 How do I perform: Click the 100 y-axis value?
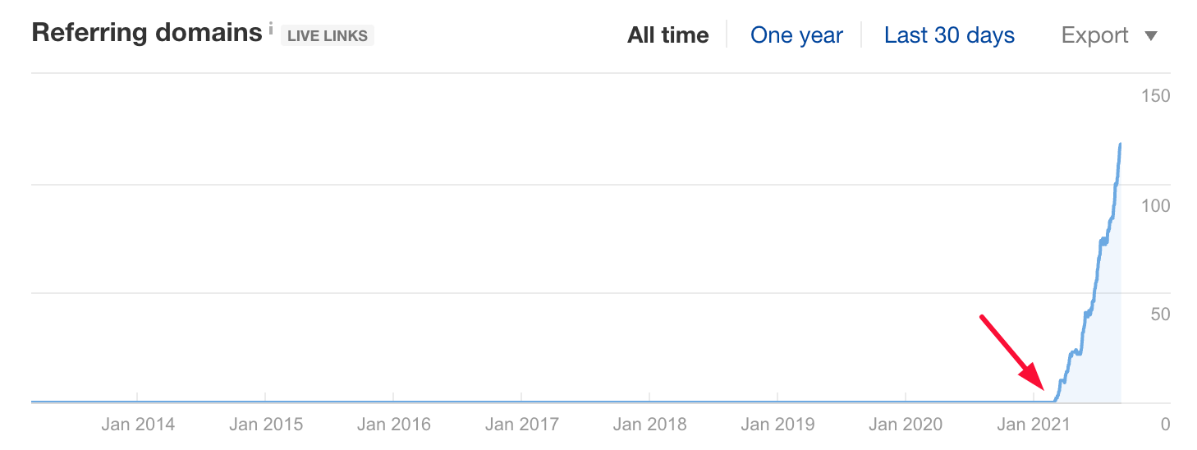click(1155, 205)
